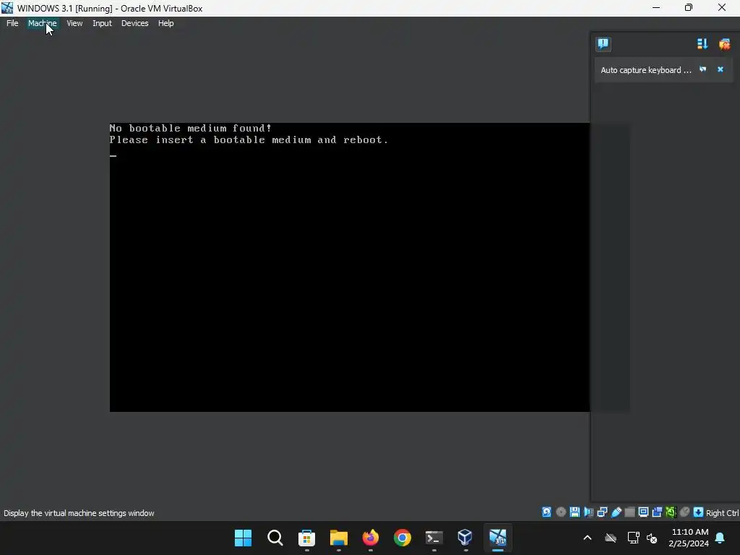Open the Terminal from taskbar

[434, 538]
